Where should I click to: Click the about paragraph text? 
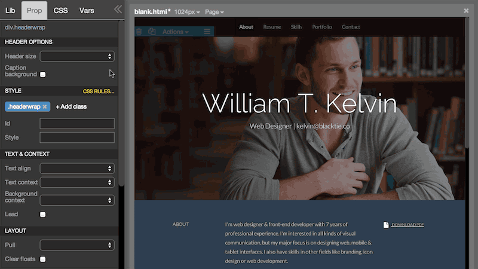[299, 243]
